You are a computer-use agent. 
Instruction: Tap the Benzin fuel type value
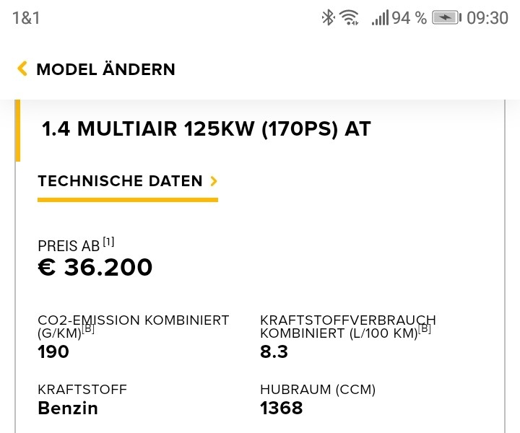coord(68,408)
